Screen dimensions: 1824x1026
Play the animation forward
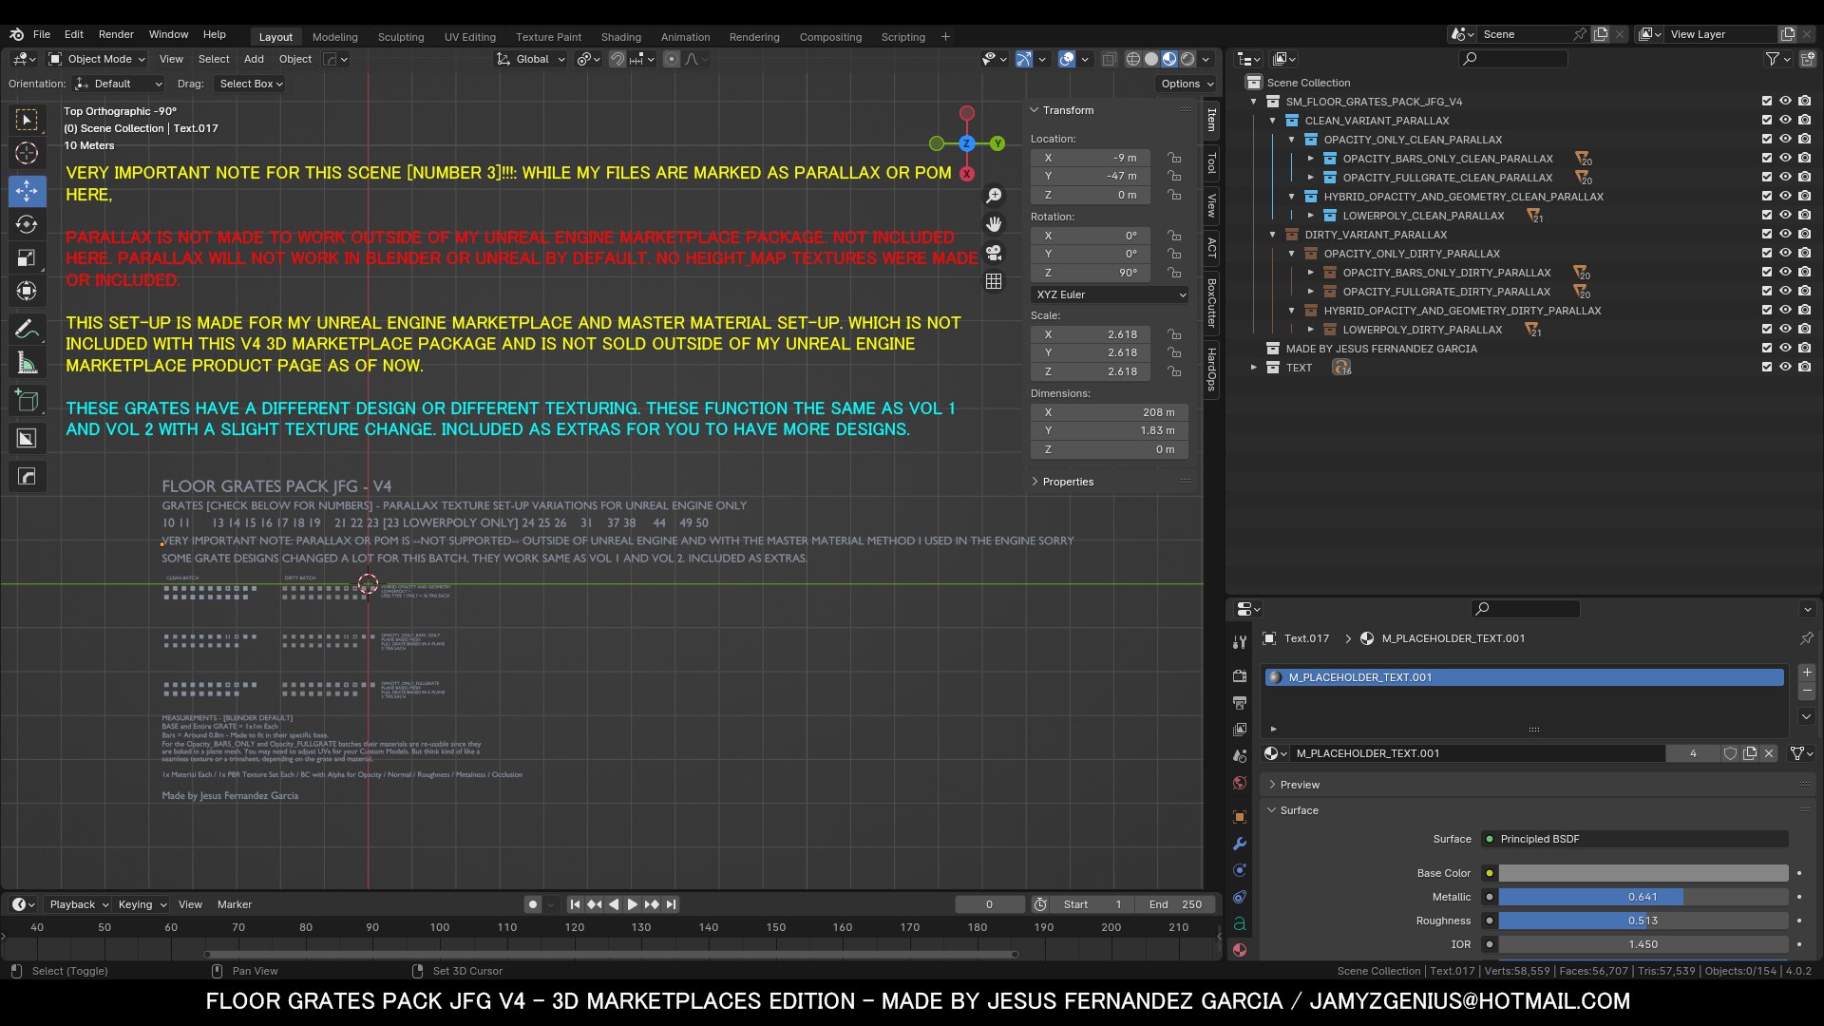click(633, 904)
